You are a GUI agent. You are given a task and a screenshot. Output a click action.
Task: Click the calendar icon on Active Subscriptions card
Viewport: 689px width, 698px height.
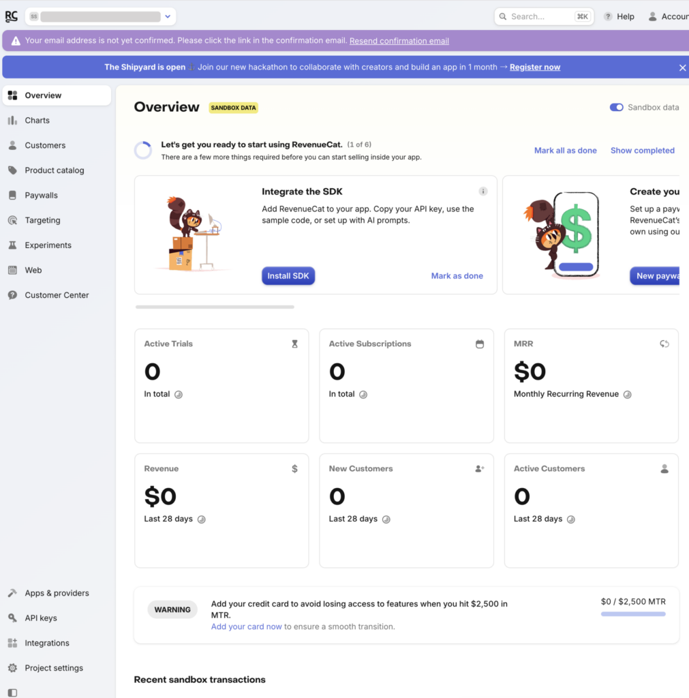(479, 344)
